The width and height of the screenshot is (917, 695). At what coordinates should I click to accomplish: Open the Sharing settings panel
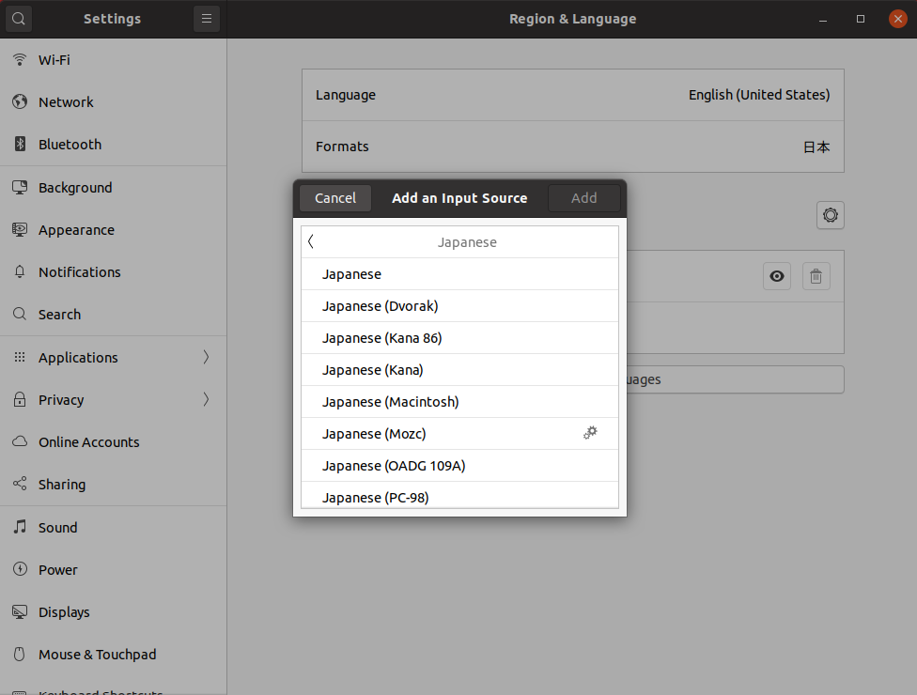pyautogui.click(x=114, y=484)
